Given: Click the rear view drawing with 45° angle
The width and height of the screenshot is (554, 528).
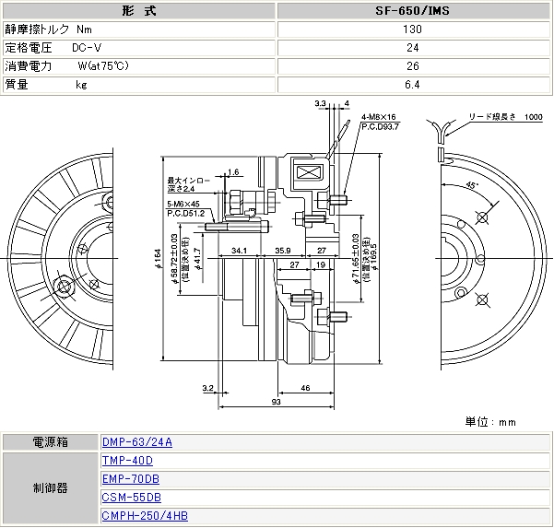Looking at the screenshot, I should click(479, 253).
